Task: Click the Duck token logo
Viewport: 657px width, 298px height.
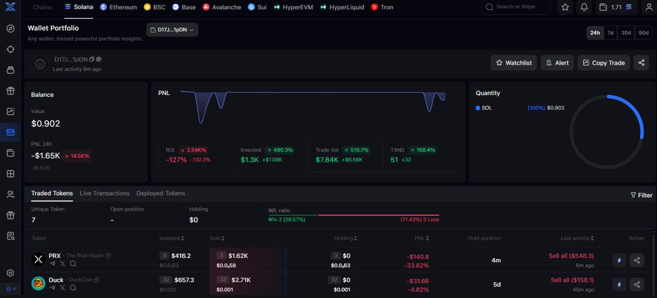Action: coord(38,283)
